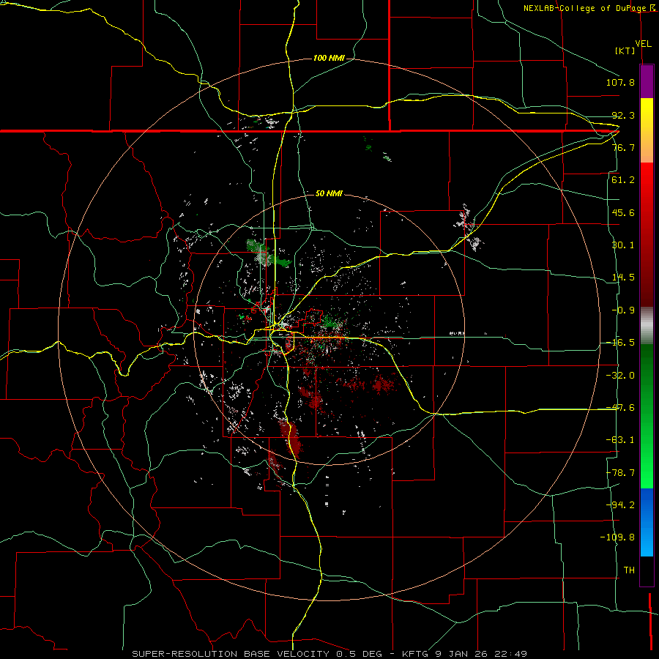The width and height of the screenshot is (659, 659).
Task: Click the TH legend label
Action: point(629,570)
